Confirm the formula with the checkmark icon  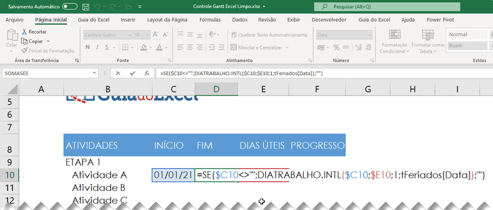[x=132, y=73]
